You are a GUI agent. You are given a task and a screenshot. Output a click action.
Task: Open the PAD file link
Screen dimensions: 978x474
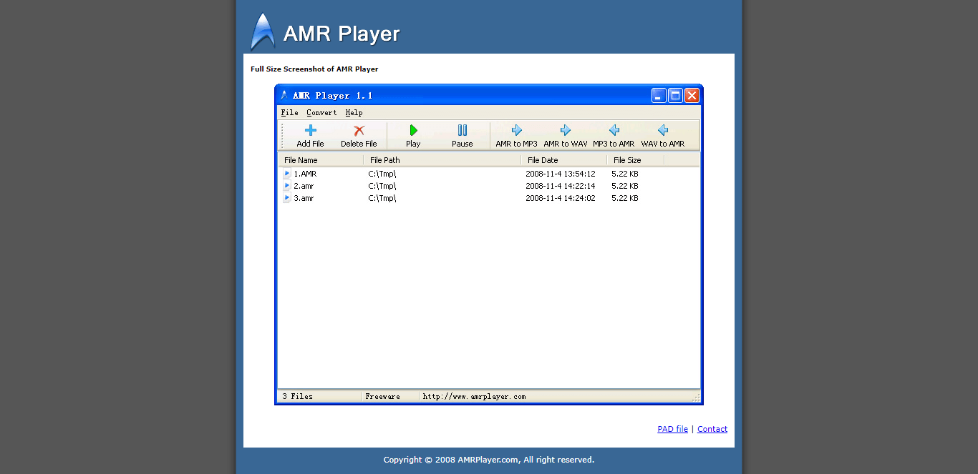point(672,429)
